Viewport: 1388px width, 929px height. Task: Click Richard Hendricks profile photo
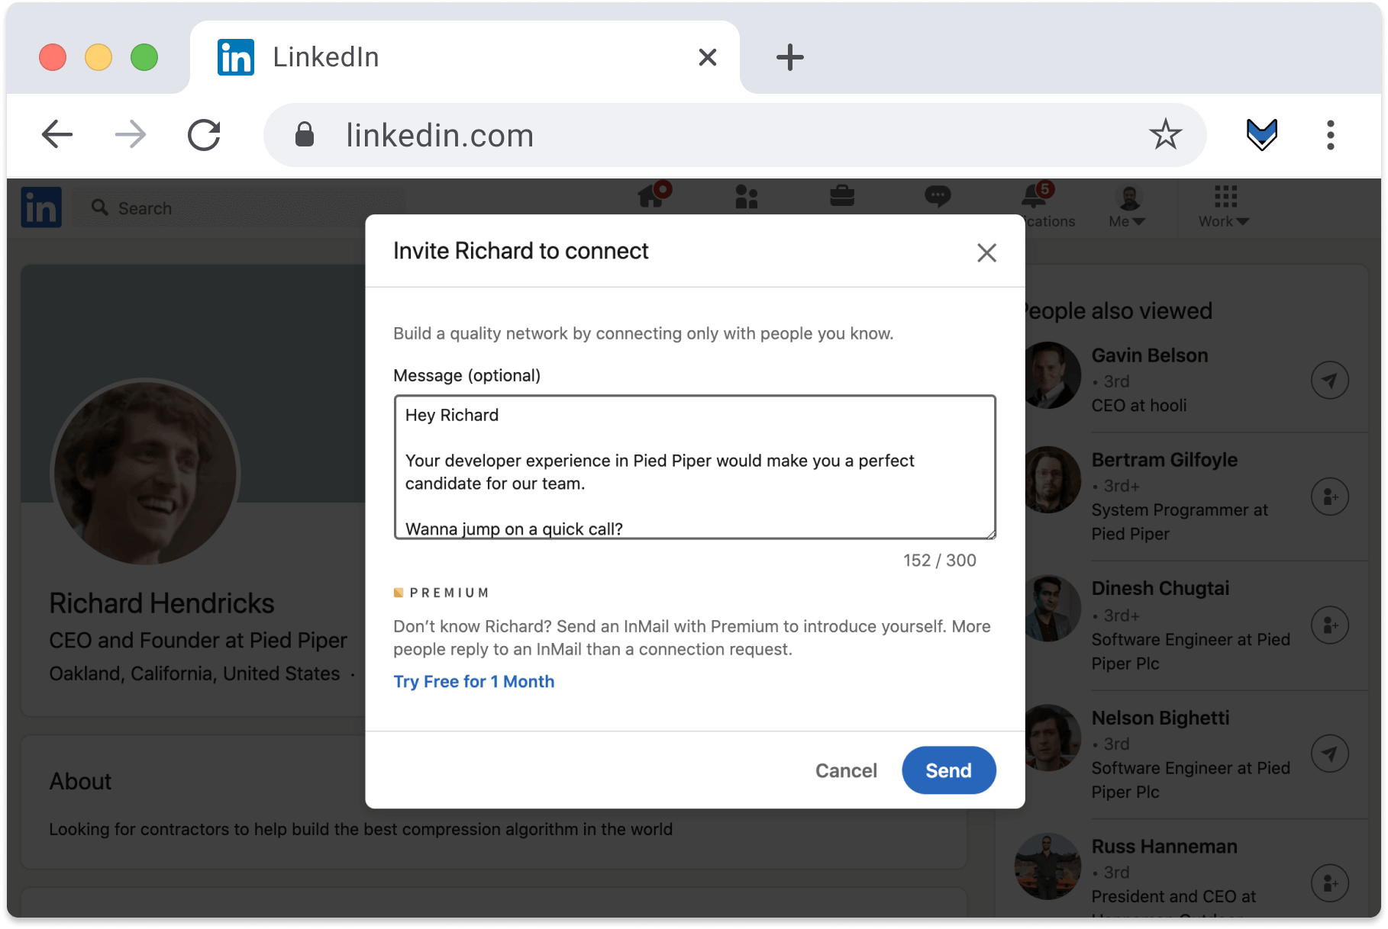[x=146, y=473]
